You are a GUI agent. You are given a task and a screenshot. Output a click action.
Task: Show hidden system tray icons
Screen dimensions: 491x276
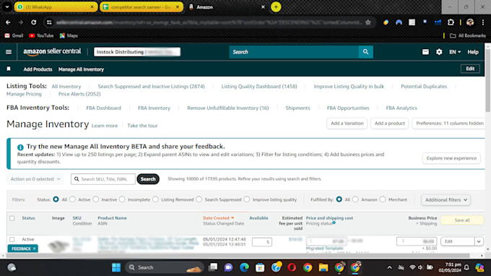[x=389, y=267]
